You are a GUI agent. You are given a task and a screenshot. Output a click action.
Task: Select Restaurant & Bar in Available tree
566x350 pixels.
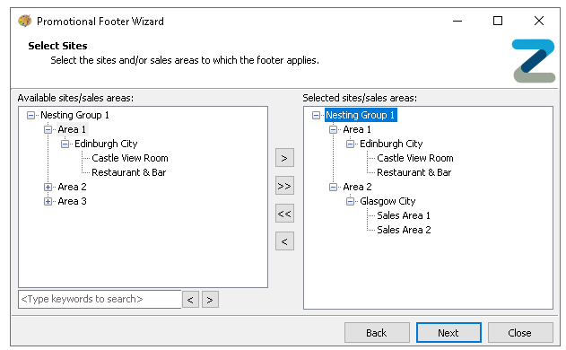pyautogui.click(x=129, y=172)
